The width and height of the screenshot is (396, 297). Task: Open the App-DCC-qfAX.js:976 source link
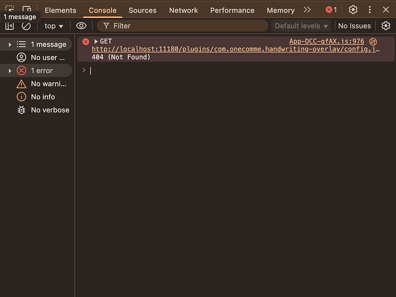point(326,42)
